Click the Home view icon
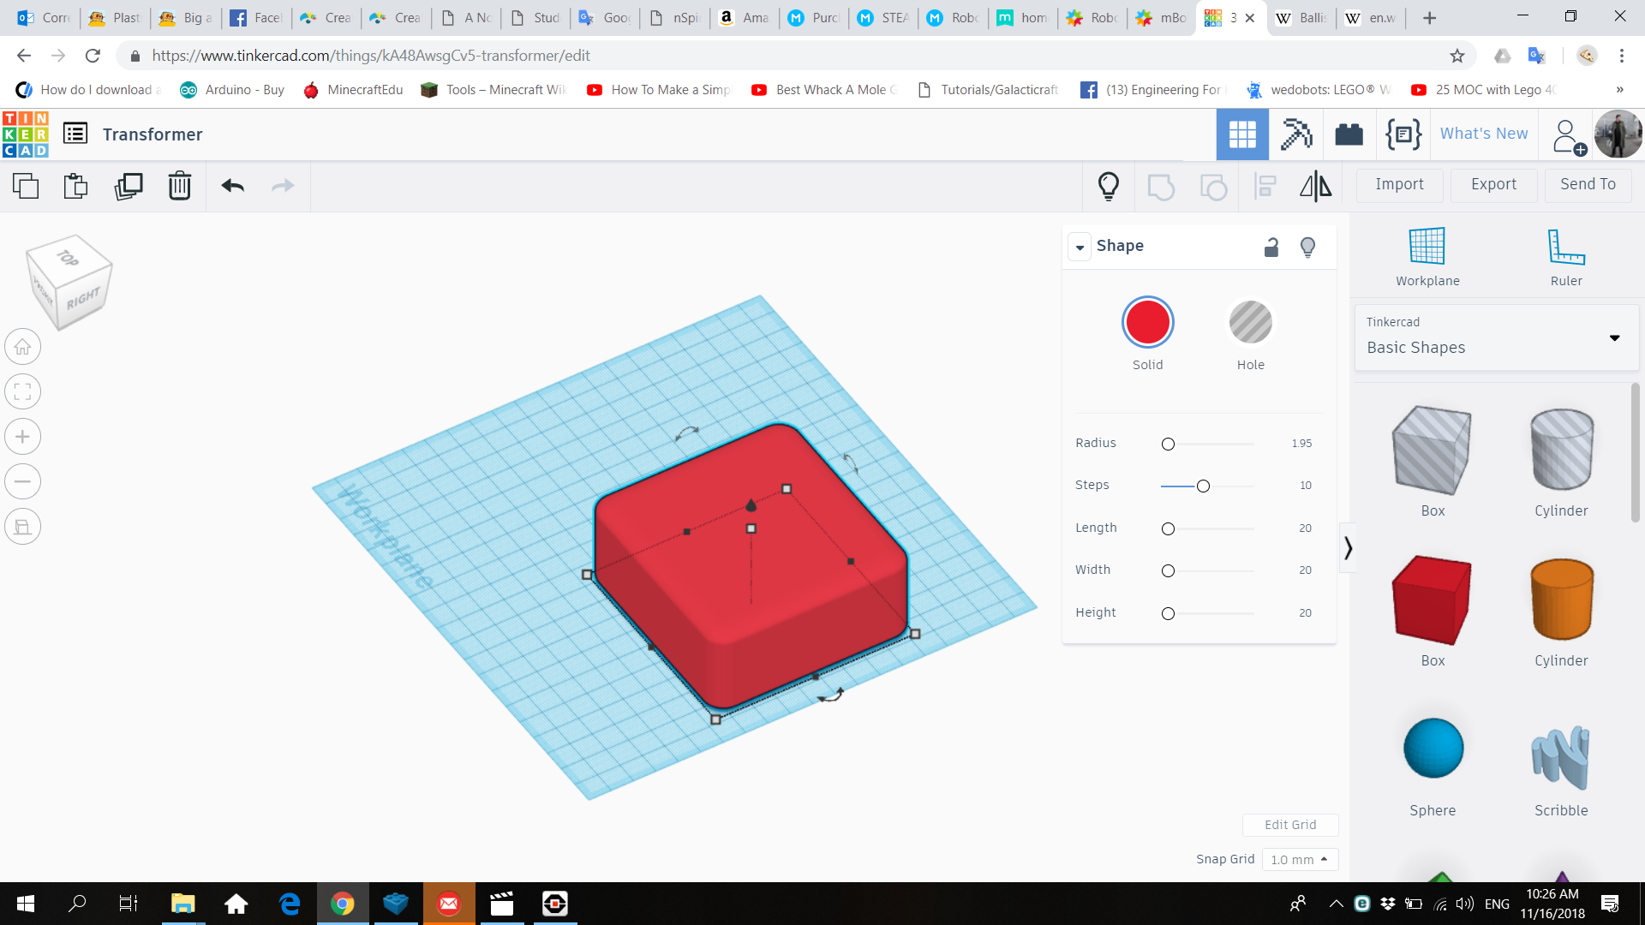 pos(23,347)
